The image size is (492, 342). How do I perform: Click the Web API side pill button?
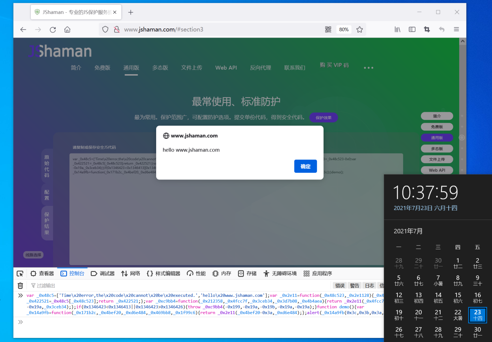(437, 170)
